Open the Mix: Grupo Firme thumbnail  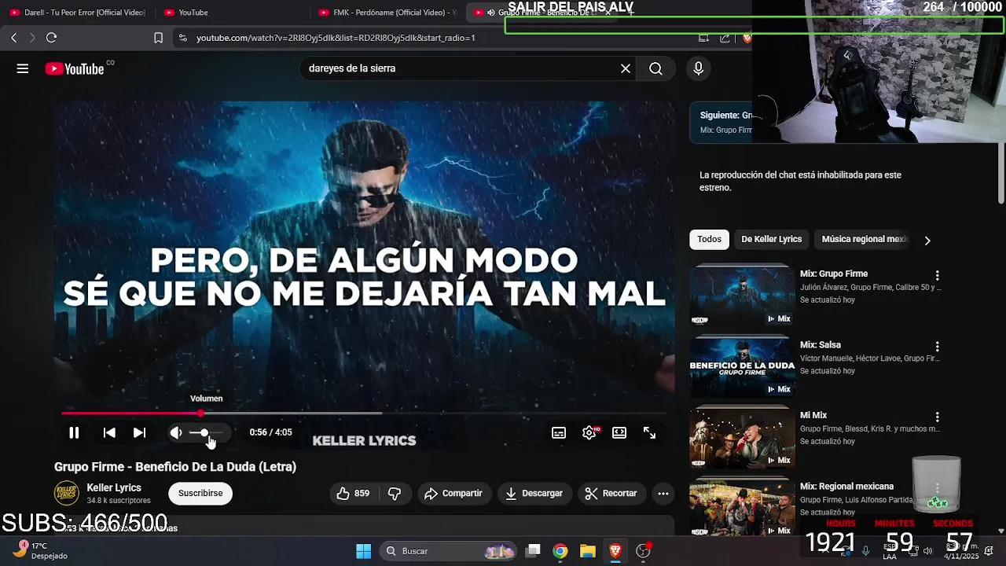pos(743,296)
